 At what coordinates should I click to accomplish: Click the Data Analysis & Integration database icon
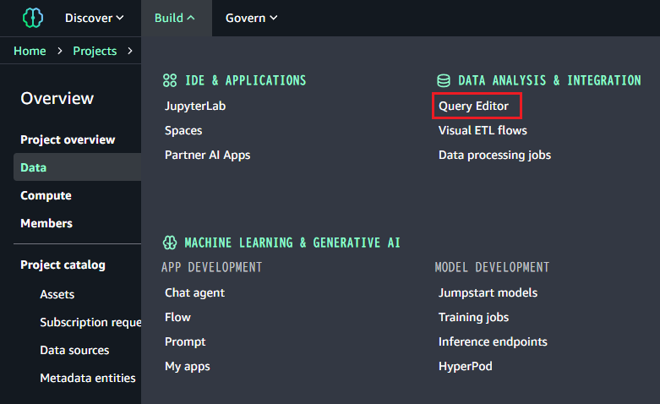443,81
